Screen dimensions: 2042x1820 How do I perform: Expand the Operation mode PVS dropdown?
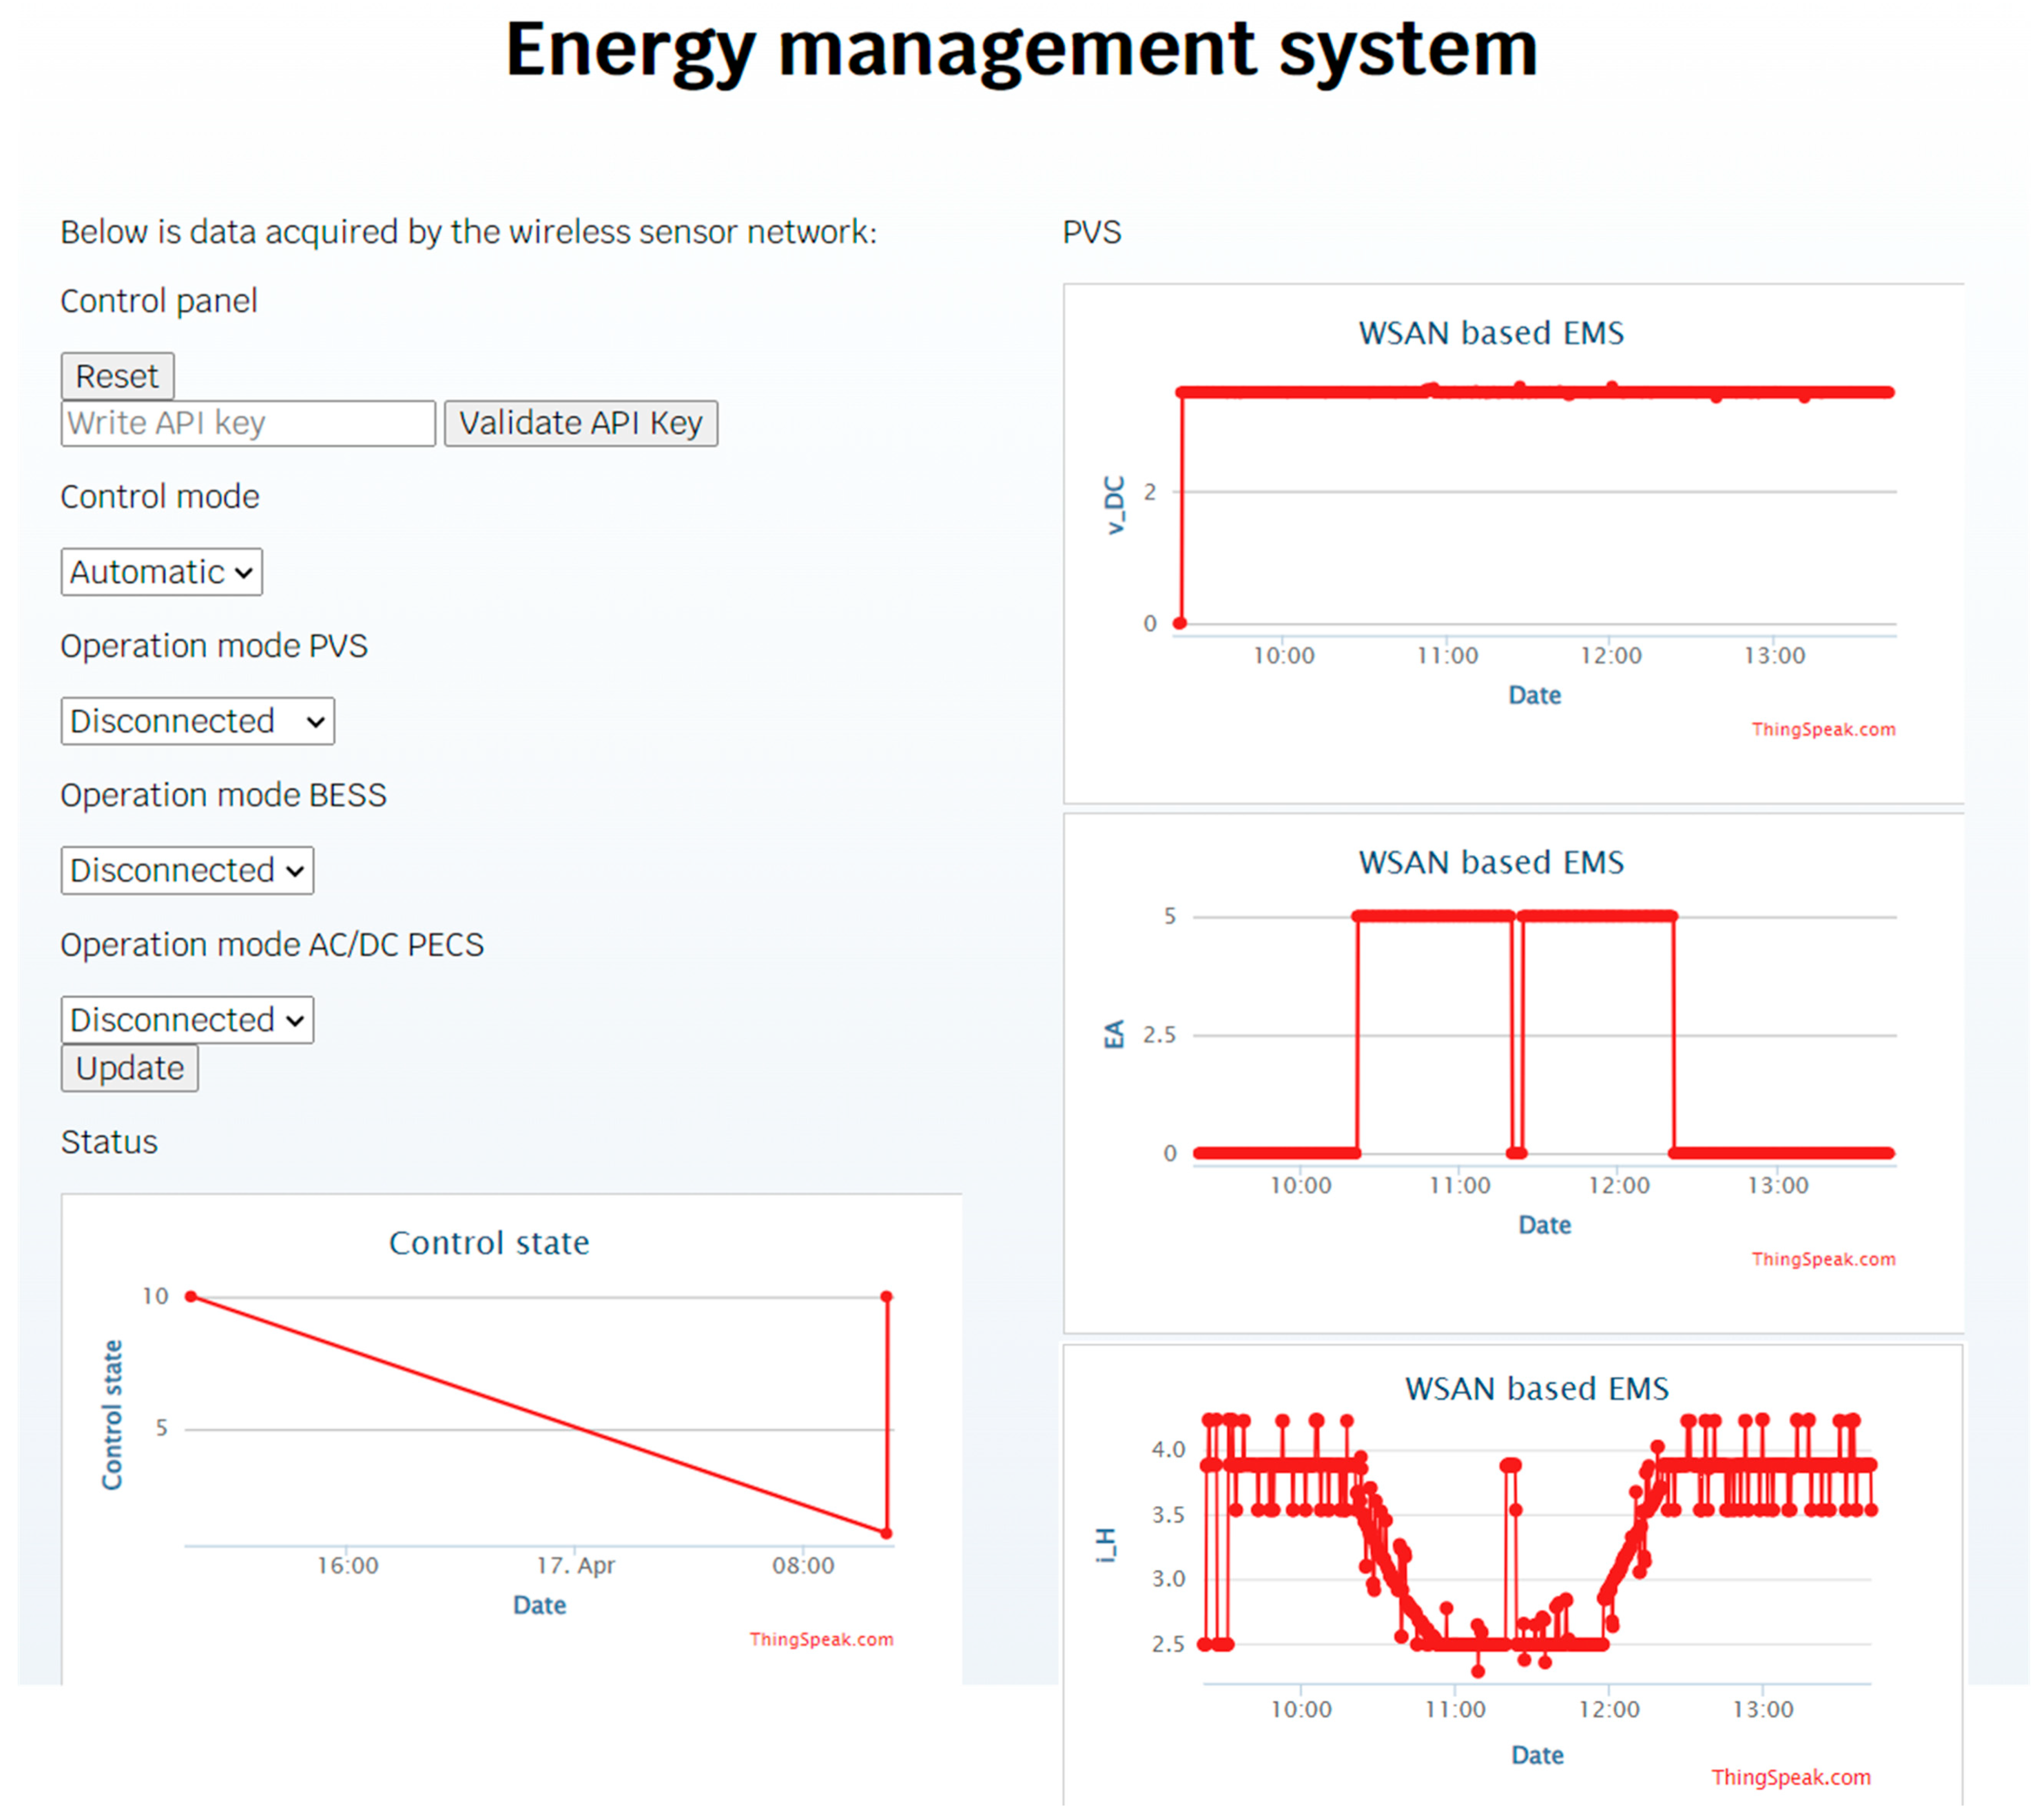tap(197, 721)
